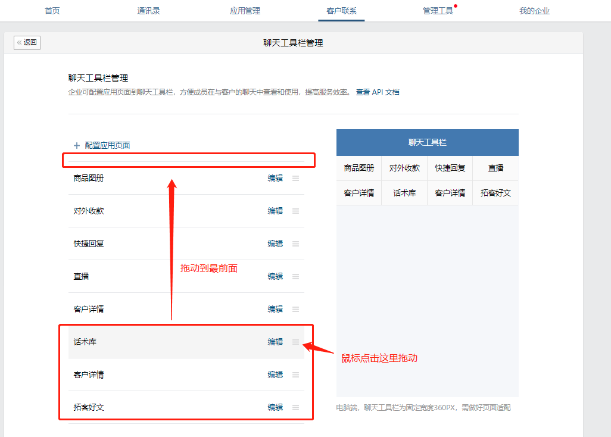Click 拓客好文 cell in 聊天工具栏 preview

coord(495,193)
